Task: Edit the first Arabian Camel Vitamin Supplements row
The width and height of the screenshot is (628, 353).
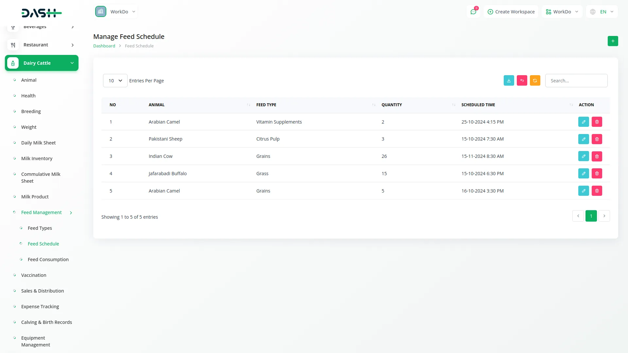Action: coord(583,122)
